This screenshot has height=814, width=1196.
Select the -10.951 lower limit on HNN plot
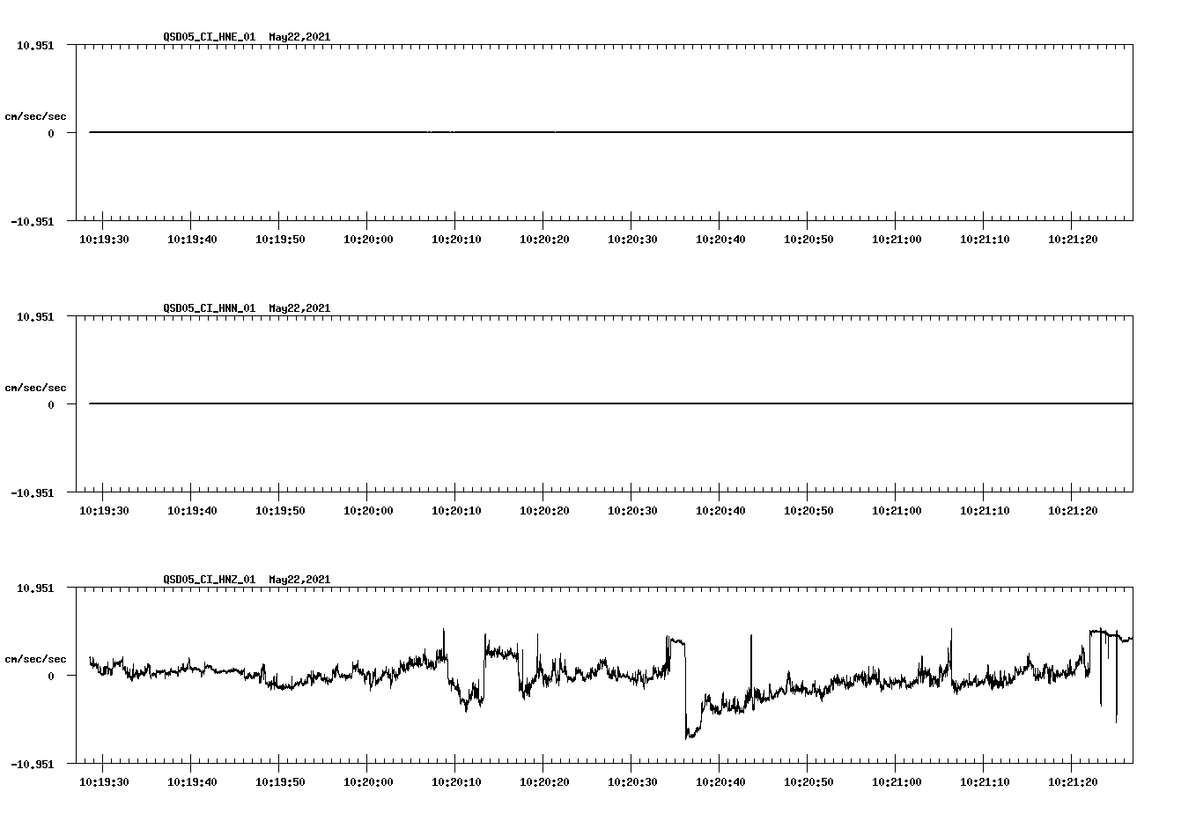[x=33, y=492]
